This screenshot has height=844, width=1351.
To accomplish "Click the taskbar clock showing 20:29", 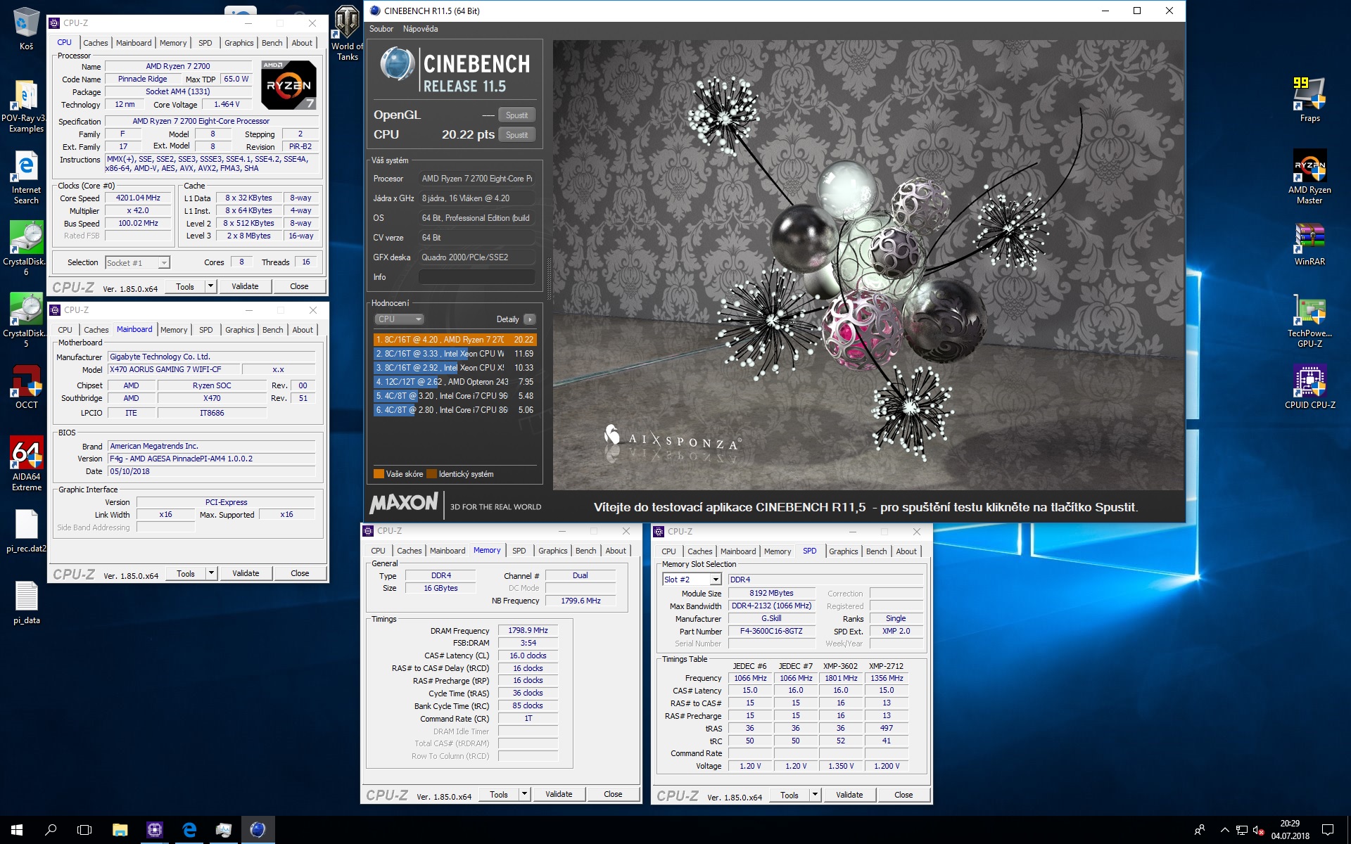I will click(1290, 830).
